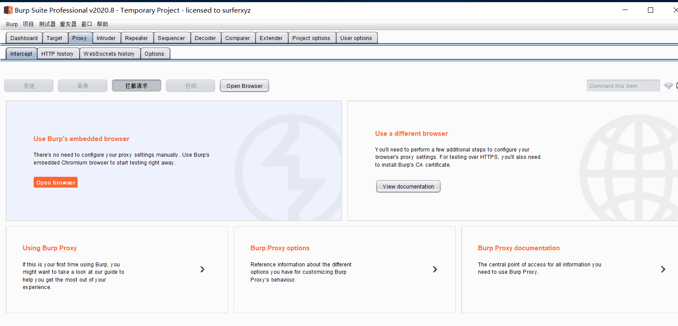Viewport: 678px width, 326px height.
Task: Open the Extender tab
Action: (271, 38)
